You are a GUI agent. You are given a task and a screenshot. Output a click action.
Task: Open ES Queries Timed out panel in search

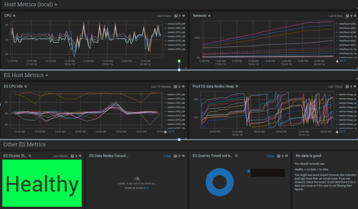[x=279, y=156]
